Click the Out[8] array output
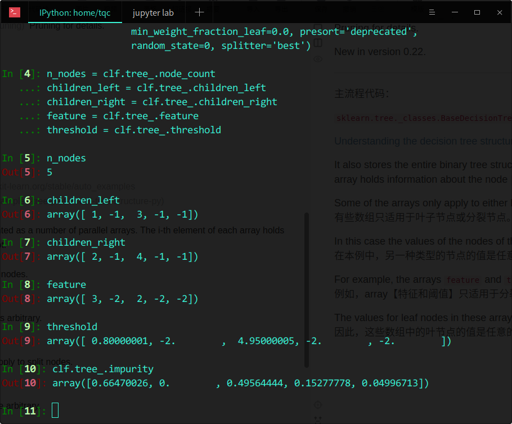The image size is (512, 424). coord(123,299)
